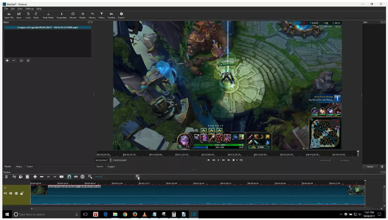
Task: Click the timecode spinner arrows
Action: pos(111,160)
